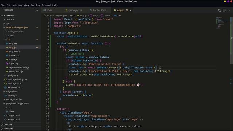Expand the OUTLINE panel

click(x=8, y=124)
